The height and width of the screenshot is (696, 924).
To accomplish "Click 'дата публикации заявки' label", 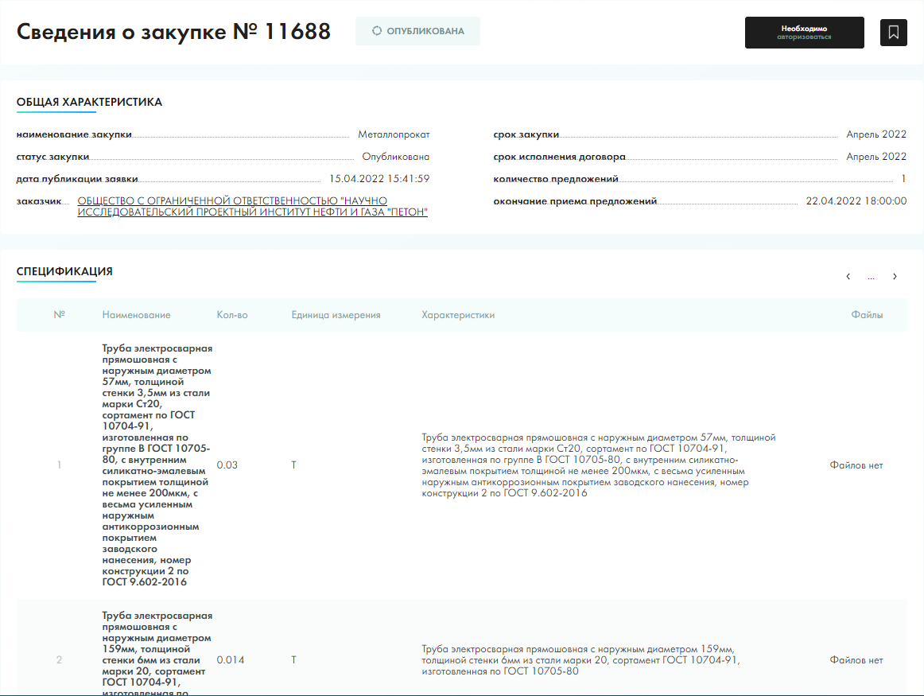I will 77,179.
